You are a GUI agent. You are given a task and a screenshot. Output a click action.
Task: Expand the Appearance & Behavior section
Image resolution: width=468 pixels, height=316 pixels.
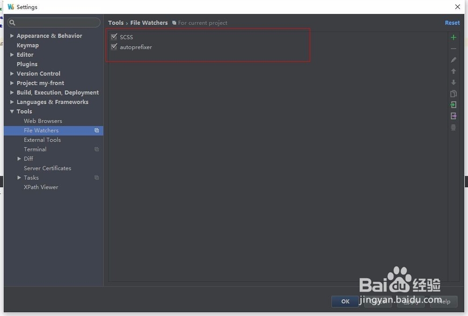click(12, 36)
